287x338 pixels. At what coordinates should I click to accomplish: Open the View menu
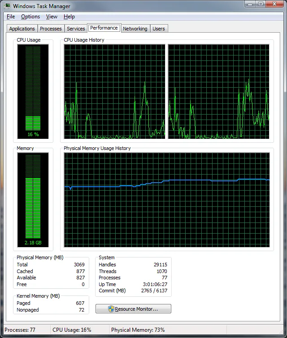click(52, 17)
